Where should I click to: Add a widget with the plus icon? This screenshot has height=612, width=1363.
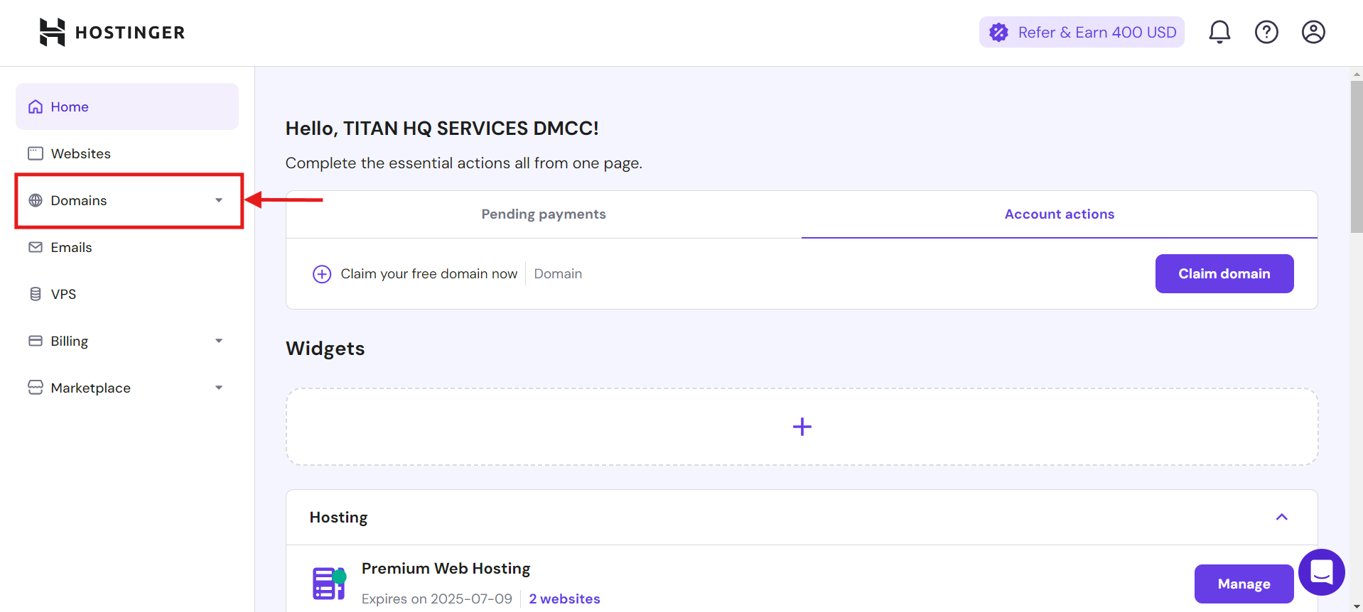[x=802, y=427]
